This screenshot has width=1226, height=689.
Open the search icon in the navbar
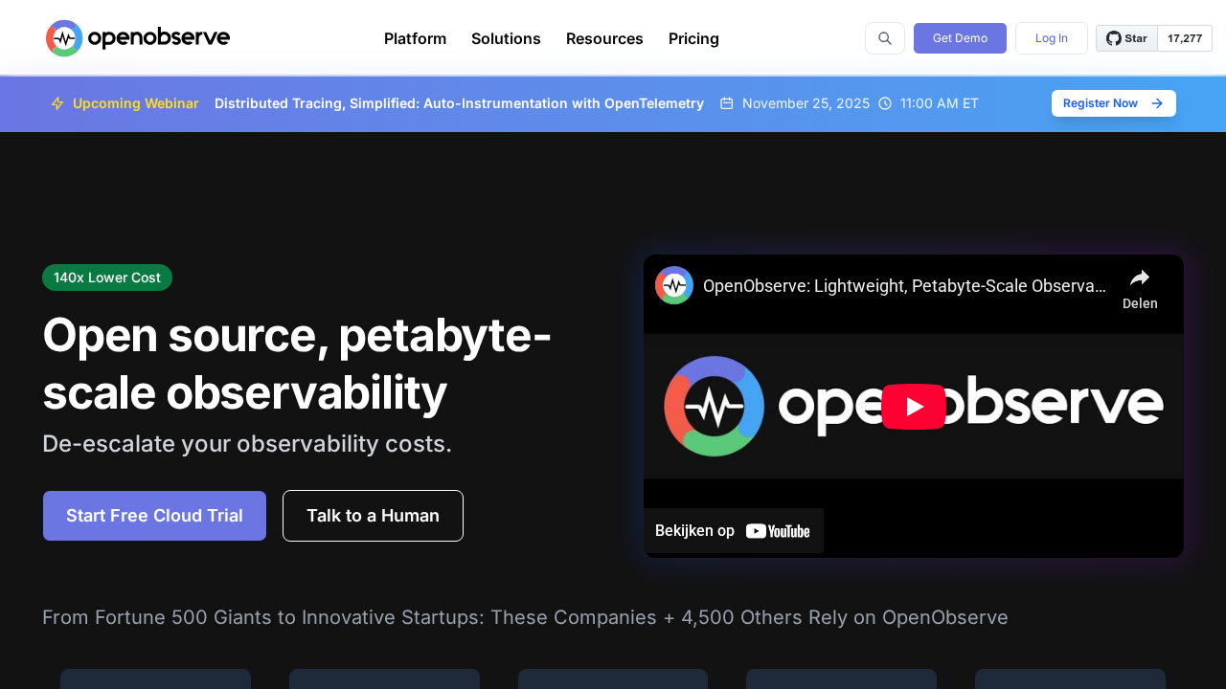[x=884, y=38]
